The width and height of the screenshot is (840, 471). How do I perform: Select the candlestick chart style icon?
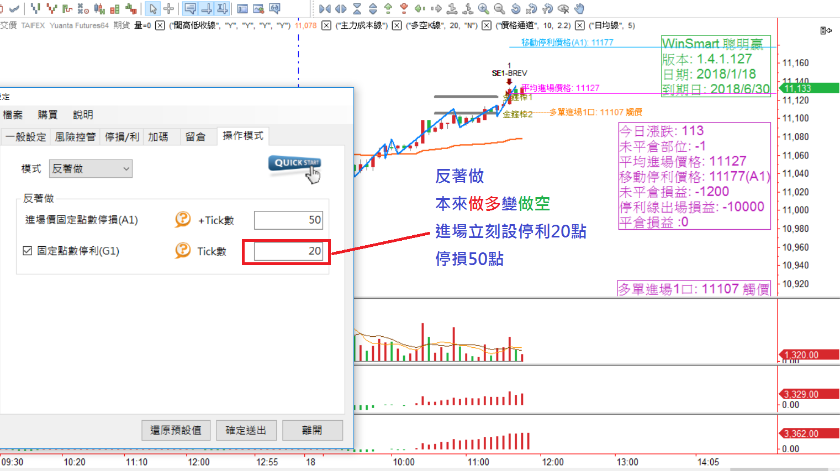[99, 8]
